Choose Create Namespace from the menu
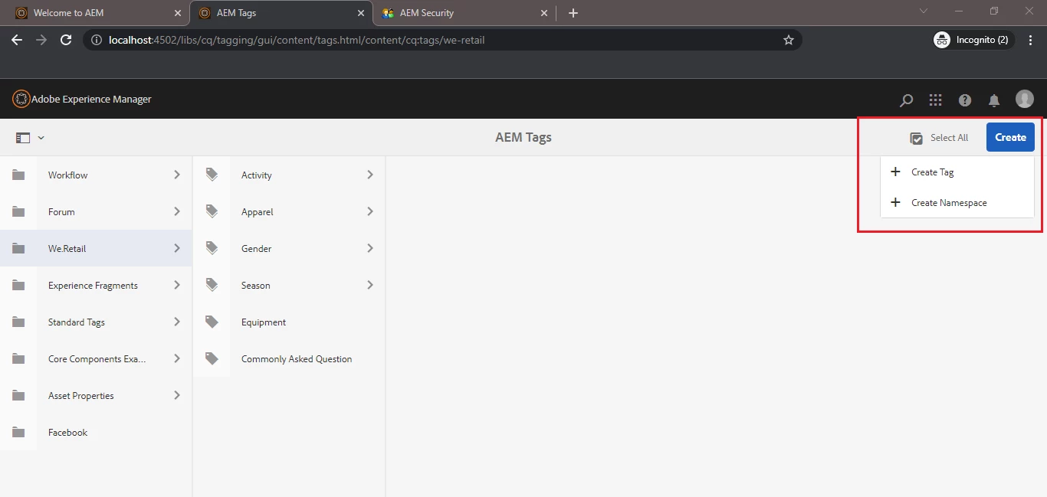This screenshot has width=1047, height=497. click(957, 203)
